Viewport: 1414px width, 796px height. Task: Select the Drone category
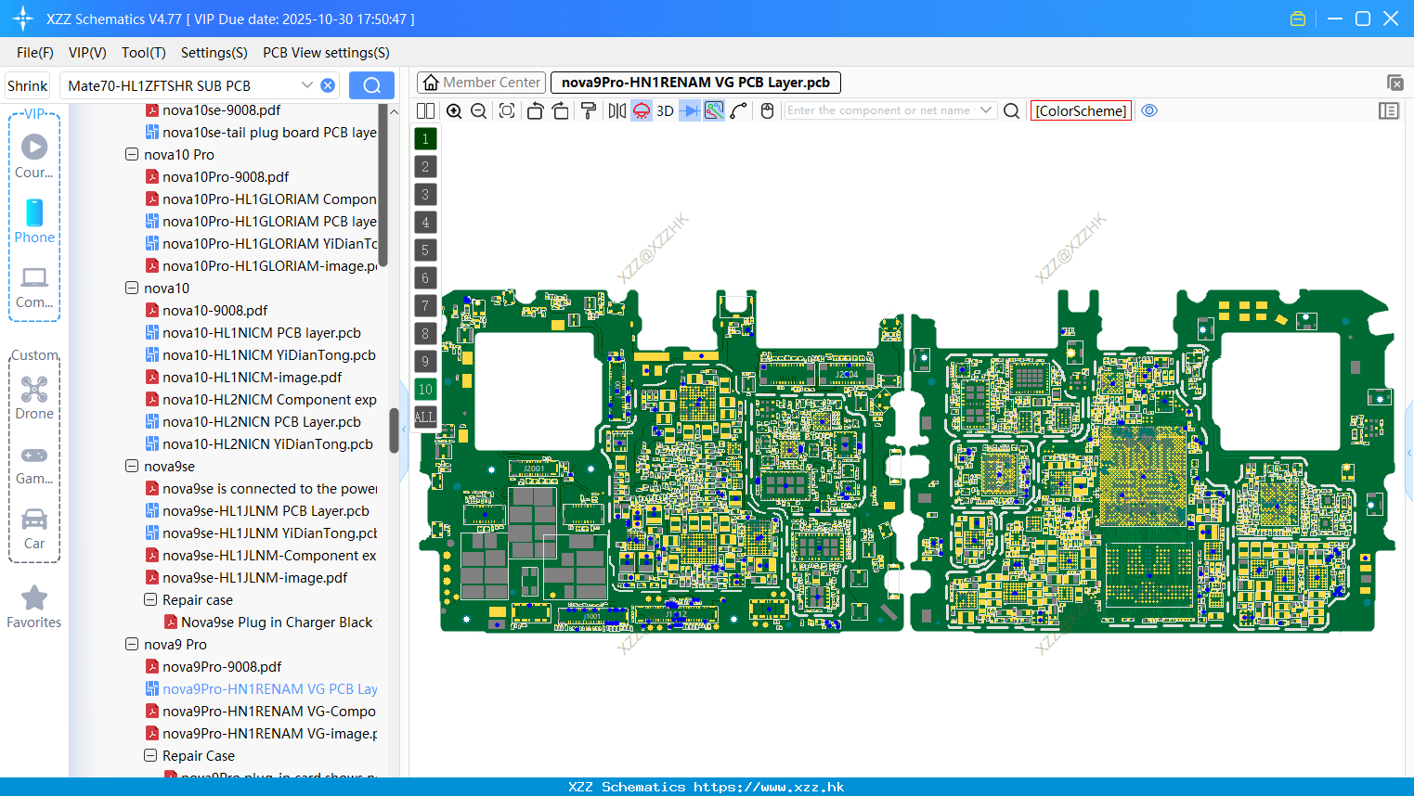pyautogui.click(x=34, y=398)
